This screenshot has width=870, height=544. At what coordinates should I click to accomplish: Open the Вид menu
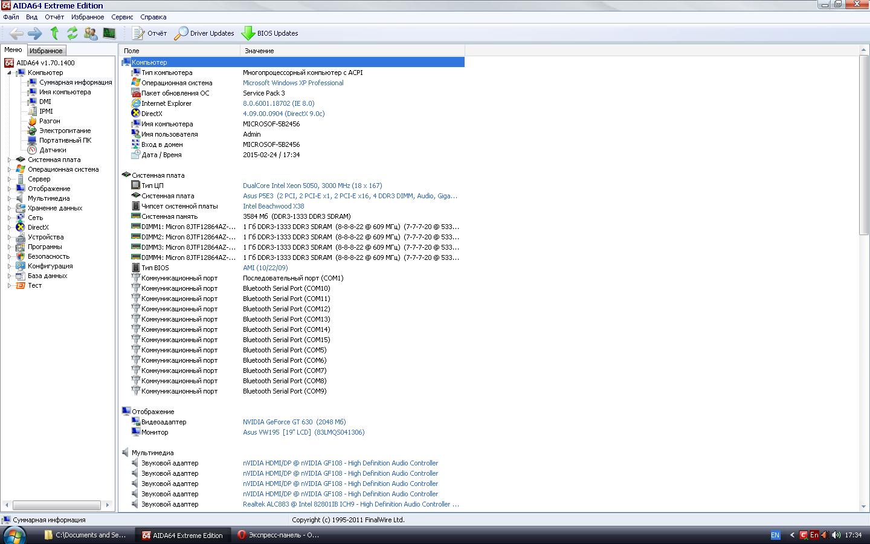click(x=31, y=17)
